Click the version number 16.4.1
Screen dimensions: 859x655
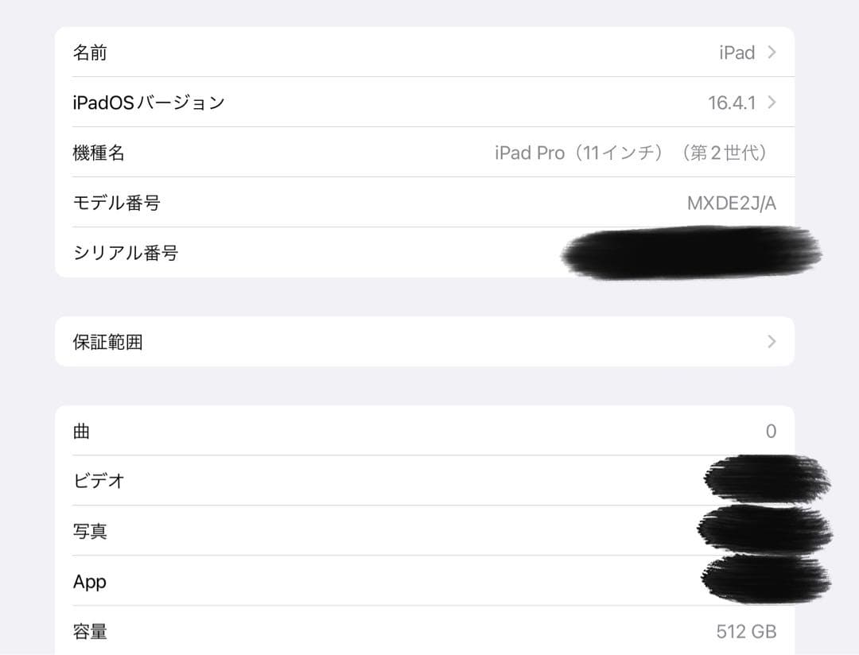[x=732, y=103]
